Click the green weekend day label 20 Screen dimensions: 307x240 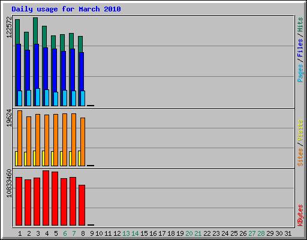(189, 233)
